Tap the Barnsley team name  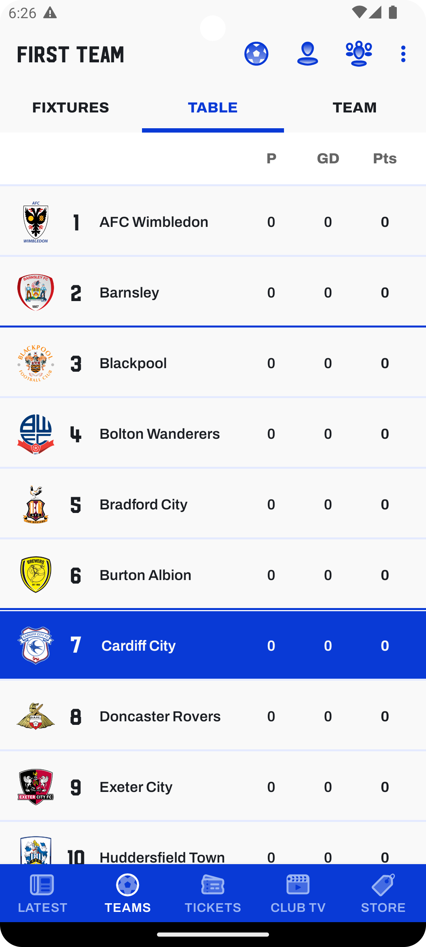coord(129,293)
